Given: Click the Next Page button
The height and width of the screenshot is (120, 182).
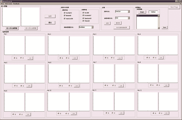Looking at the screenshot, I should coord(174,7).
